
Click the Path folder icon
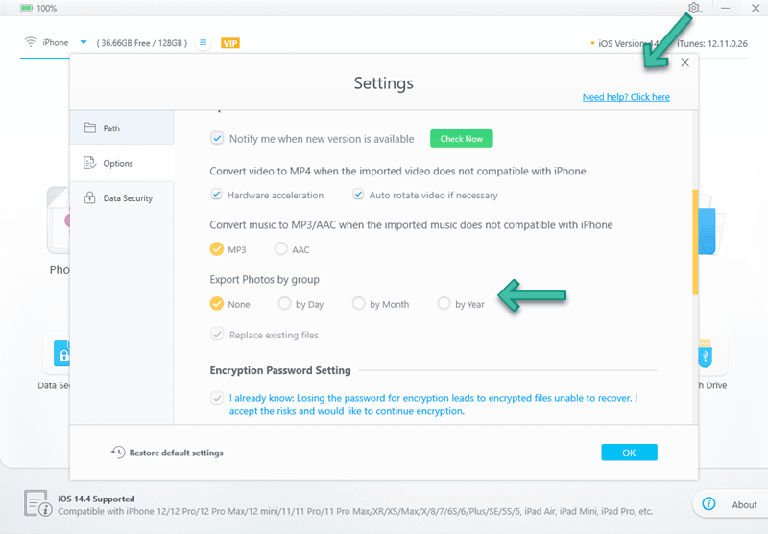coord(90,128)
